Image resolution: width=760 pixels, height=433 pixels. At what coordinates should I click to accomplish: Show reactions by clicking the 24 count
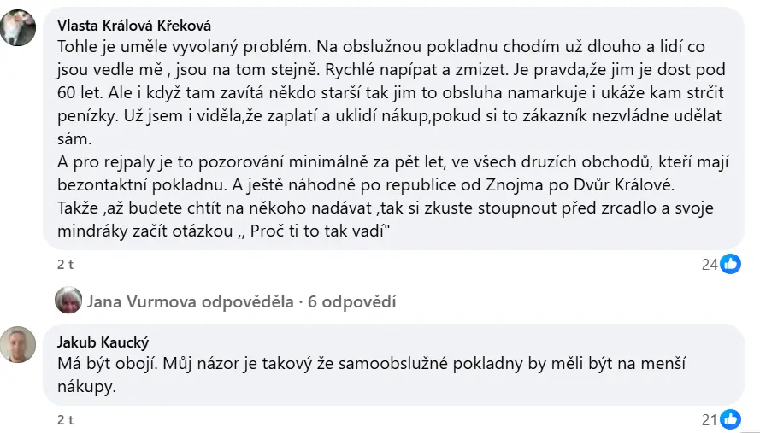coord(709,265)
